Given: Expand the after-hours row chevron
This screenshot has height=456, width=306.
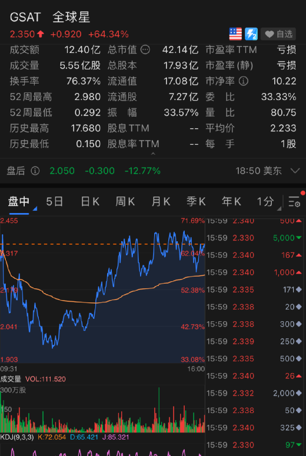Looking at the screenshot, I should 295,171.
